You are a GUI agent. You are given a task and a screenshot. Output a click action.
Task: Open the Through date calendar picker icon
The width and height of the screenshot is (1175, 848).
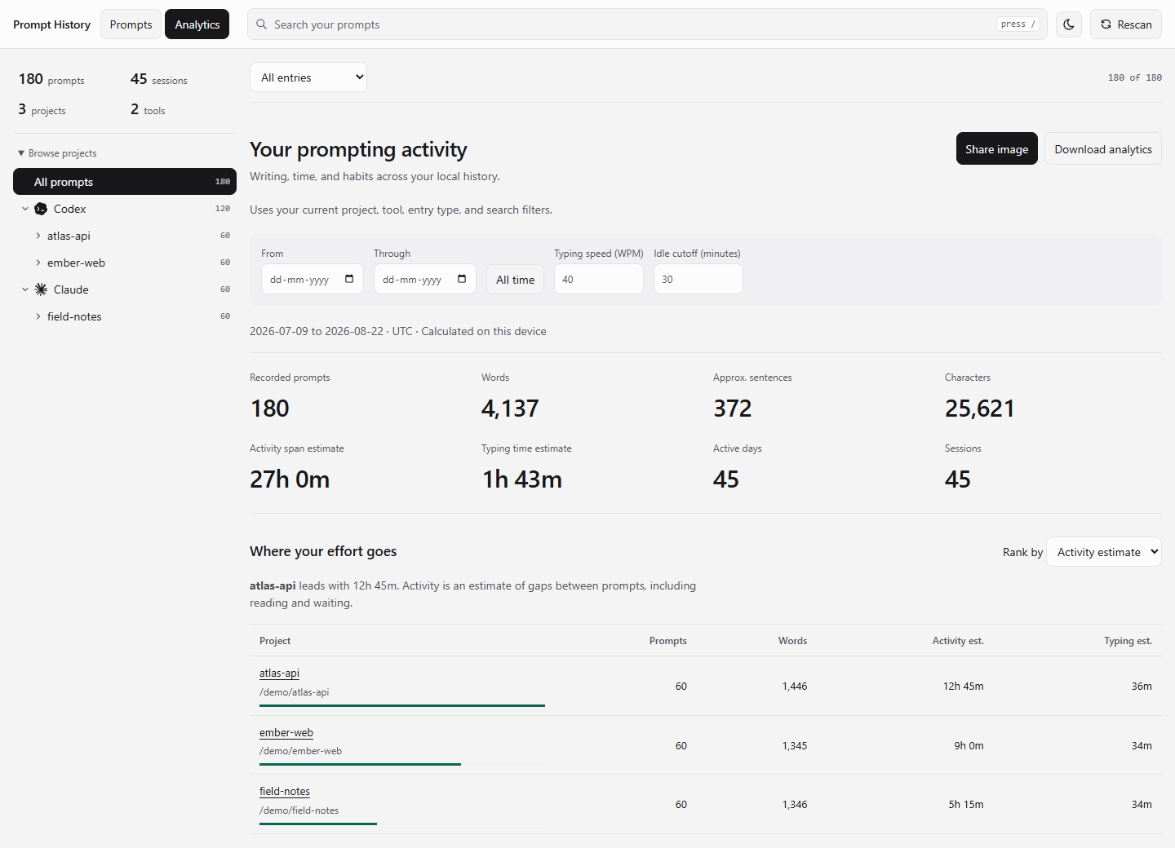point(462,279)
